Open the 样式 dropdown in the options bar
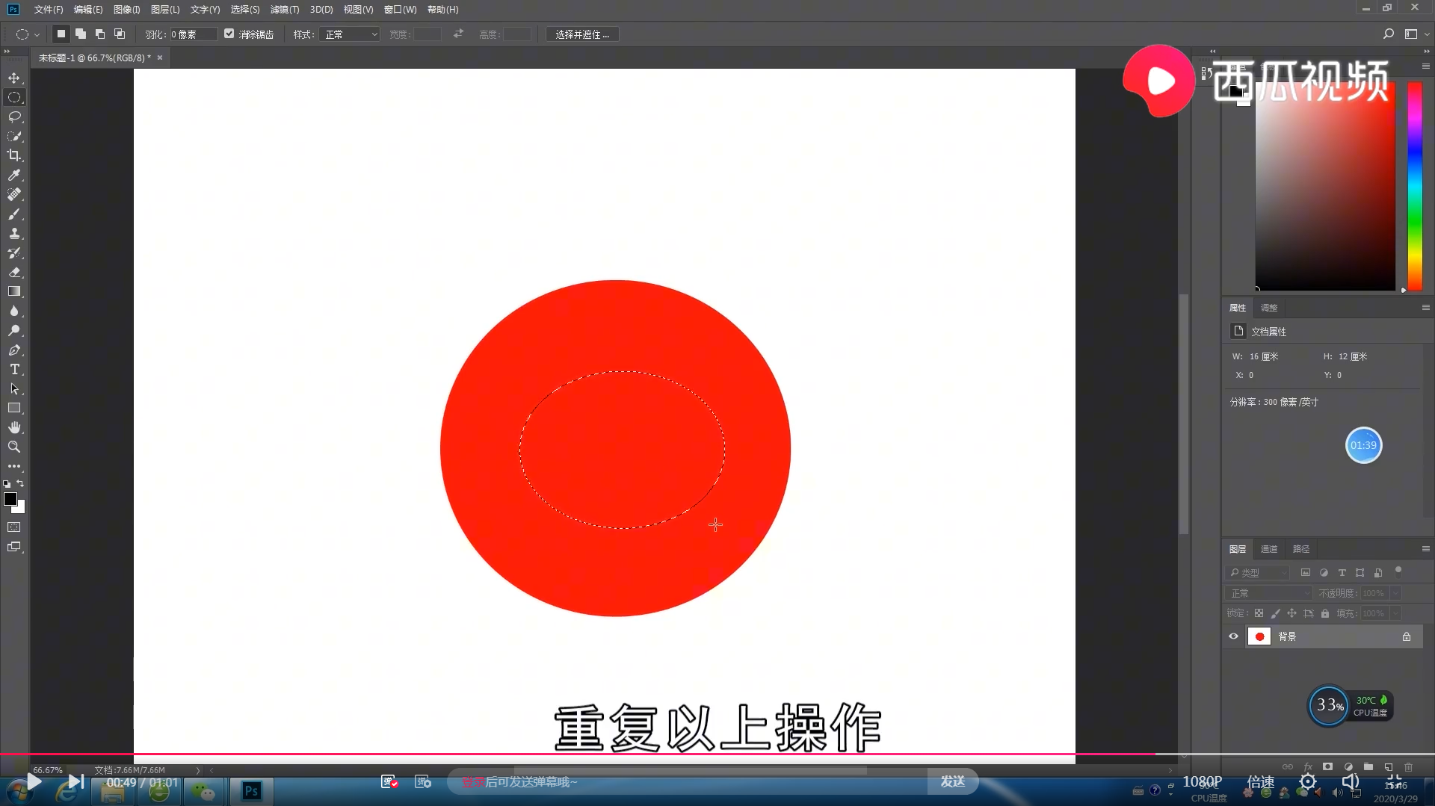This screenshot has height=806, width=1435. pyautogui.click(x=348, y=34)
